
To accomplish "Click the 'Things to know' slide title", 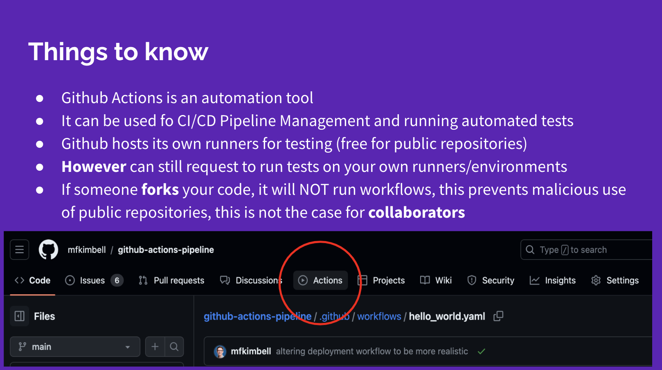I will pos(118,52).
